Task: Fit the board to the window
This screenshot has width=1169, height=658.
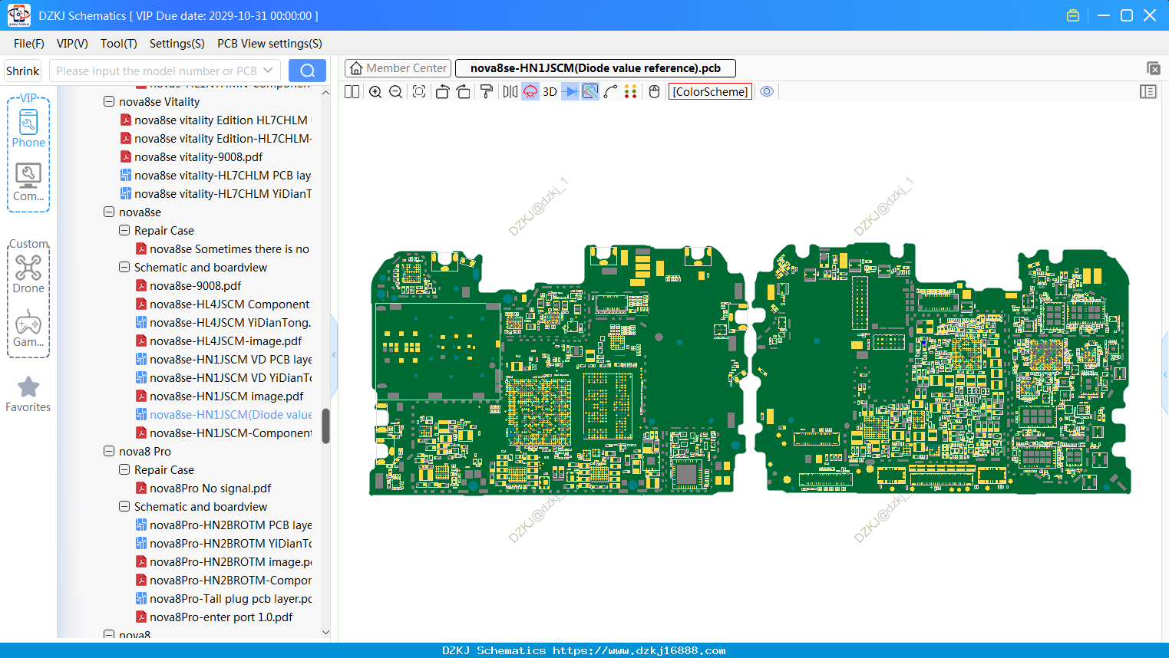Action: point(419,91)
